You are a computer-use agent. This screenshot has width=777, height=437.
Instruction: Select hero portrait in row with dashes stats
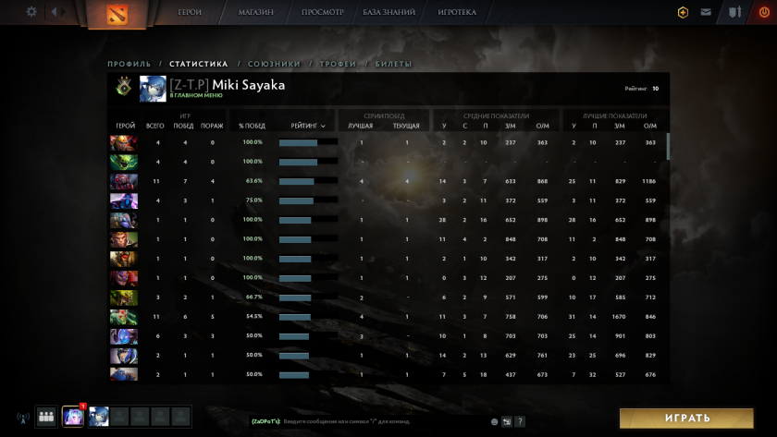124,162
